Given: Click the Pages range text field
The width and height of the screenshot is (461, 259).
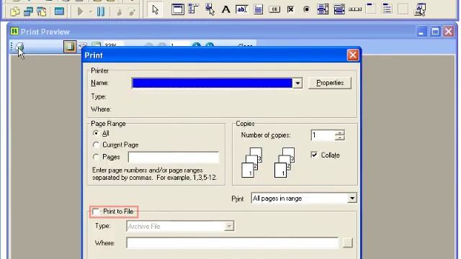Looking at the screenshot, I should [x=174, y=158].
